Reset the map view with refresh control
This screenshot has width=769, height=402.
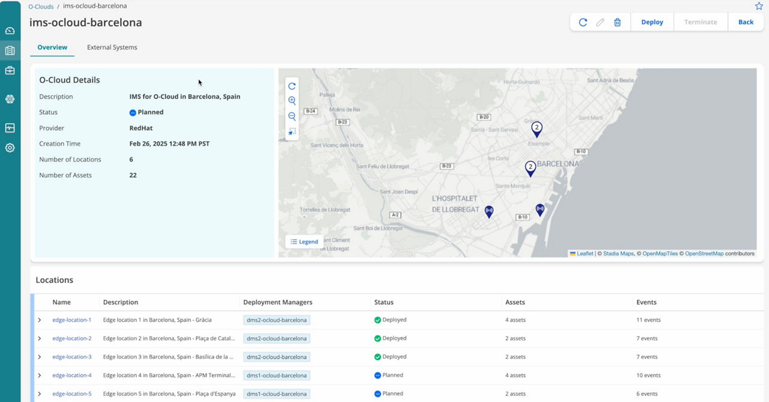[291, 86]
